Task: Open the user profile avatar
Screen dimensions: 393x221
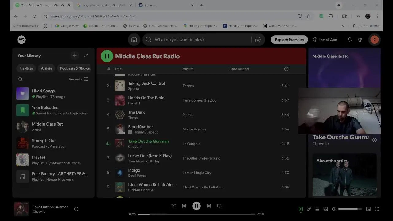Action: point(374,40)
